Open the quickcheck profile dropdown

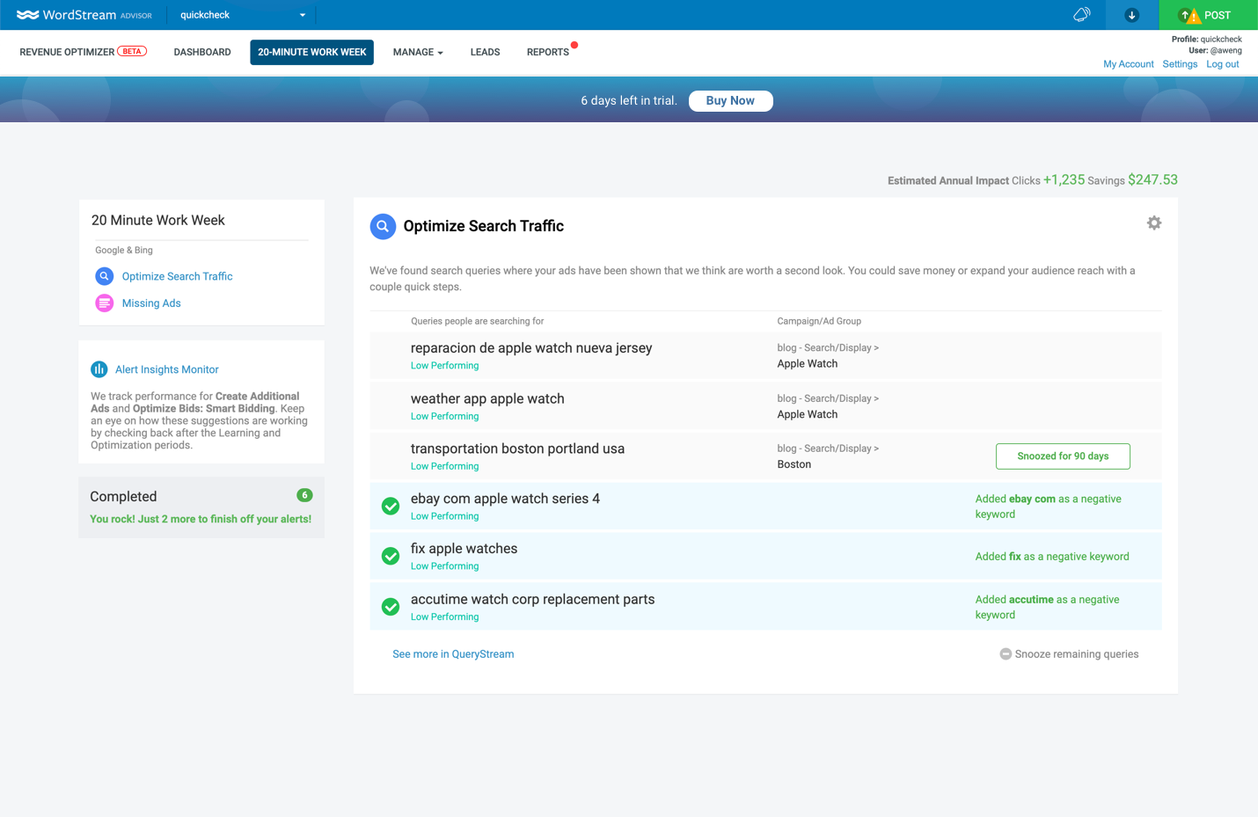click(243, 15)
